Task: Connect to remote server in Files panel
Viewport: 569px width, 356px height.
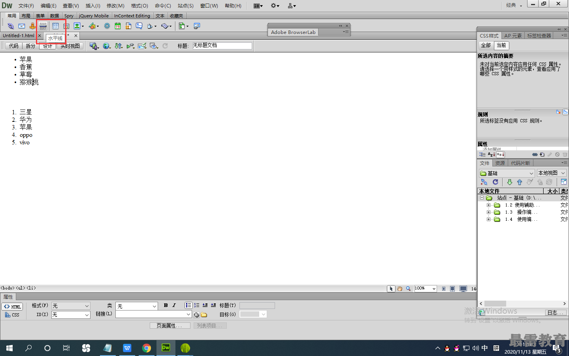Action: [484, 182]
